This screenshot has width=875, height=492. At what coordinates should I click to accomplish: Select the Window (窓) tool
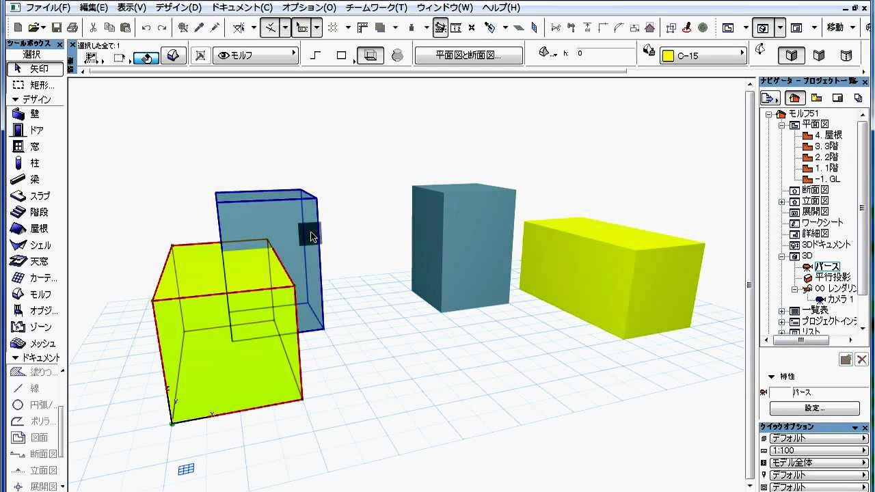(x=35, y=146)
